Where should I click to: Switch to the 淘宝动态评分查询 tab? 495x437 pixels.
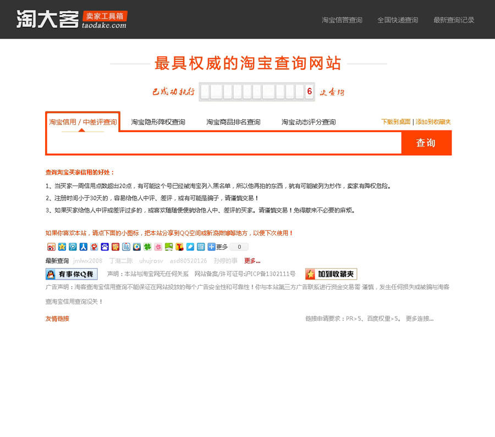pos(309,122)
